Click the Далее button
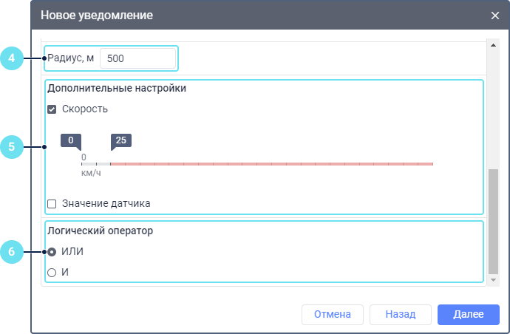The image size is (510, 334). point(469,315)
